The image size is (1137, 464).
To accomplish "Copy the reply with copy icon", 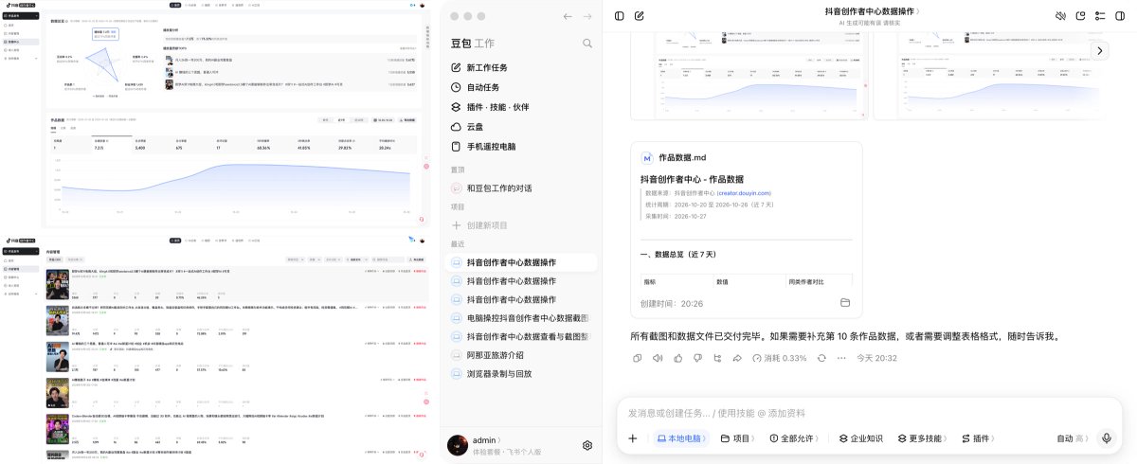I will click(638, 359).
